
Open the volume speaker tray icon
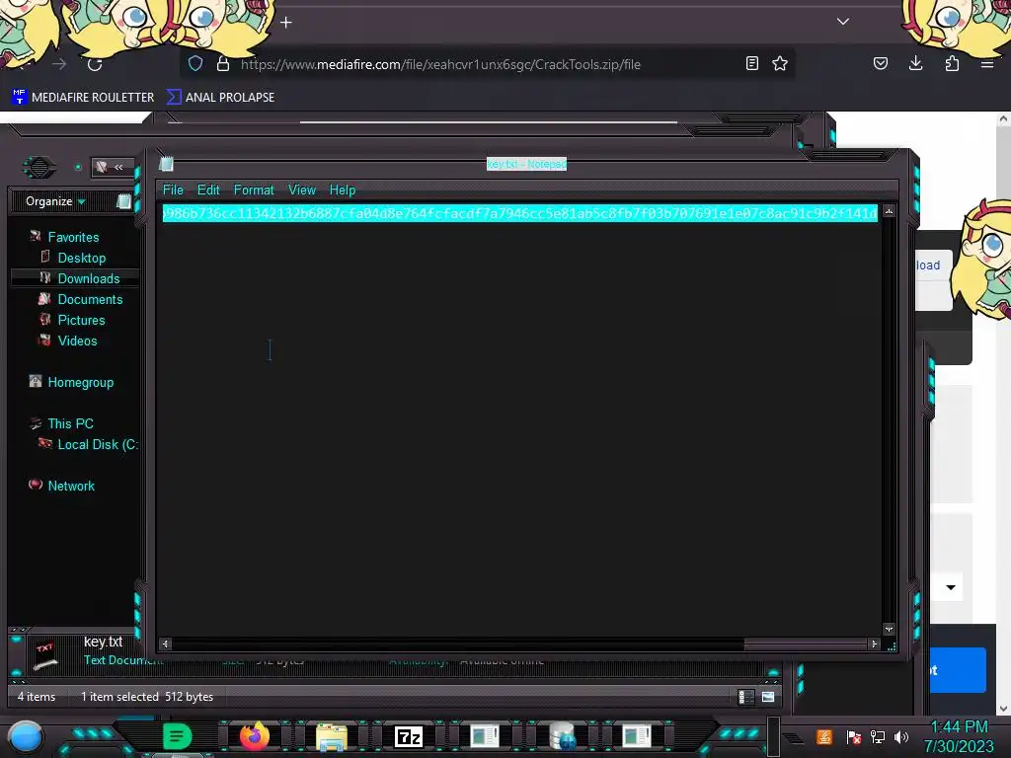pos(900,736)
